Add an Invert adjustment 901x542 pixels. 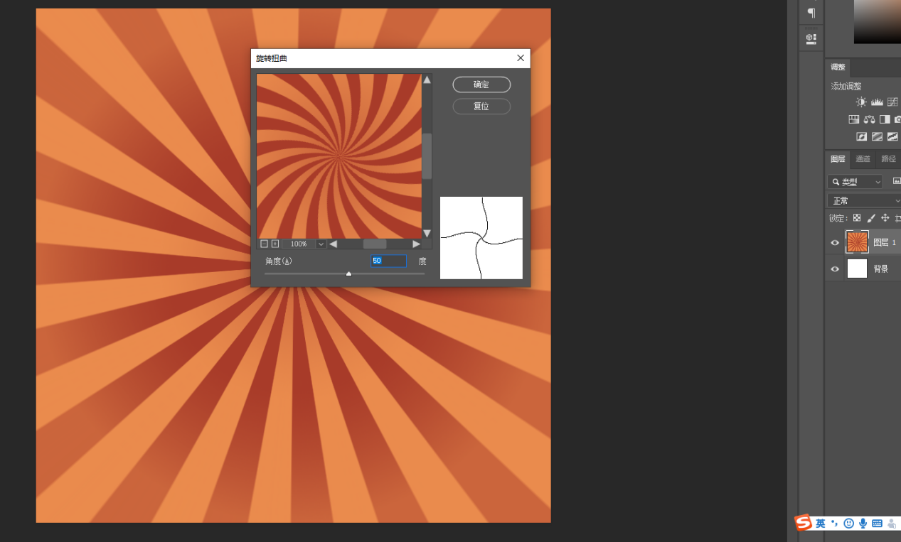(861, 136)
